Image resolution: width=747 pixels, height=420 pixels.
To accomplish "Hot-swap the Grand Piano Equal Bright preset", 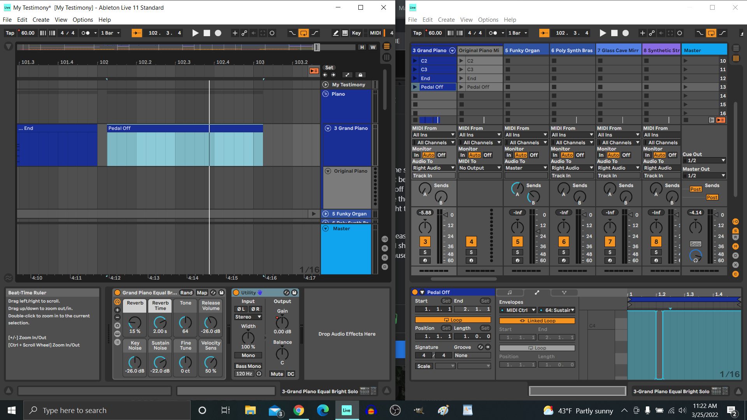I will 213,292.
